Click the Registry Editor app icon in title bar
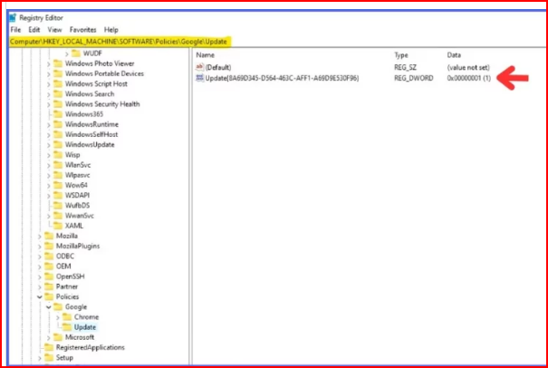 (x=13, y=17)
